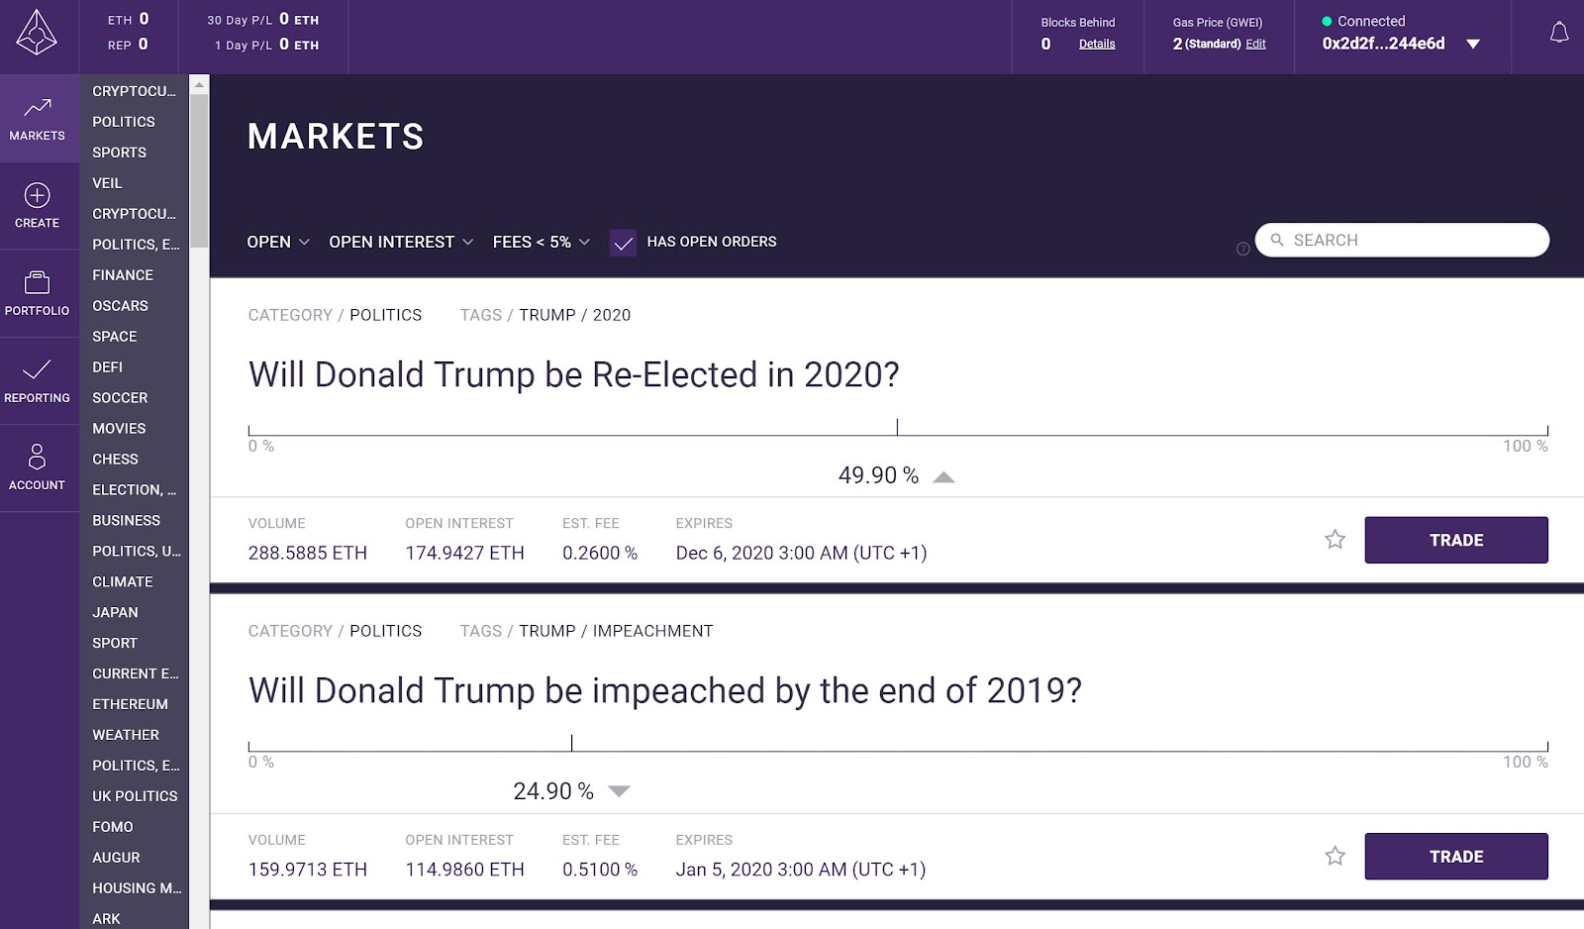This screenshot has height=929, width=1584.
Task: Open the connected account dropdown arrow
Action: pyautogui.click(x=1472, y=45)
